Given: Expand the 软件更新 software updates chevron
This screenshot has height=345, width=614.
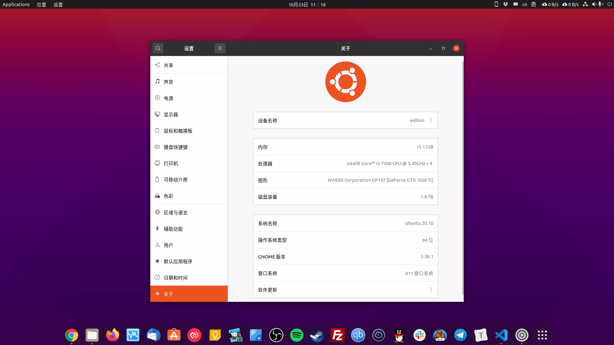Looking at the screenshot, I should [431, 290].
